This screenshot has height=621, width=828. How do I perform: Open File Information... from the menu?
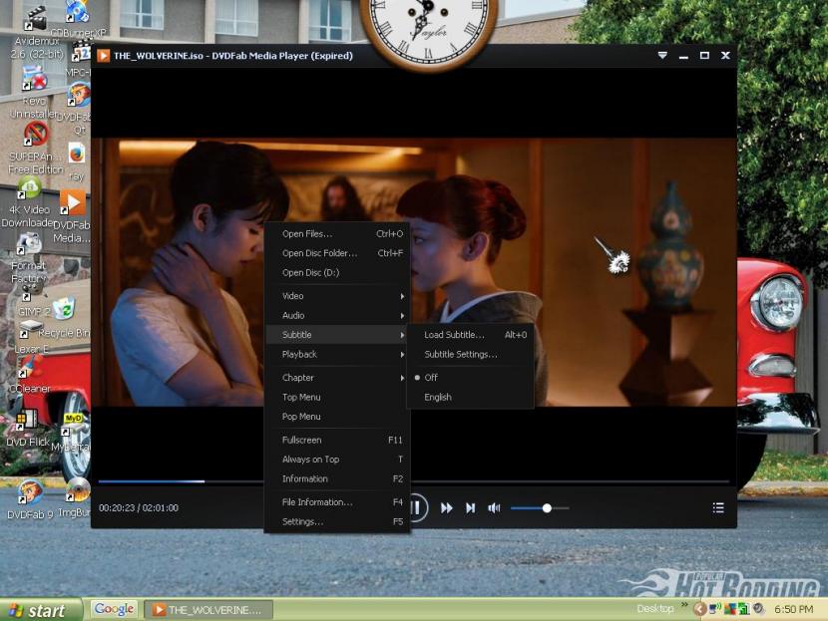pyautogui.click(x=337, y=502)
